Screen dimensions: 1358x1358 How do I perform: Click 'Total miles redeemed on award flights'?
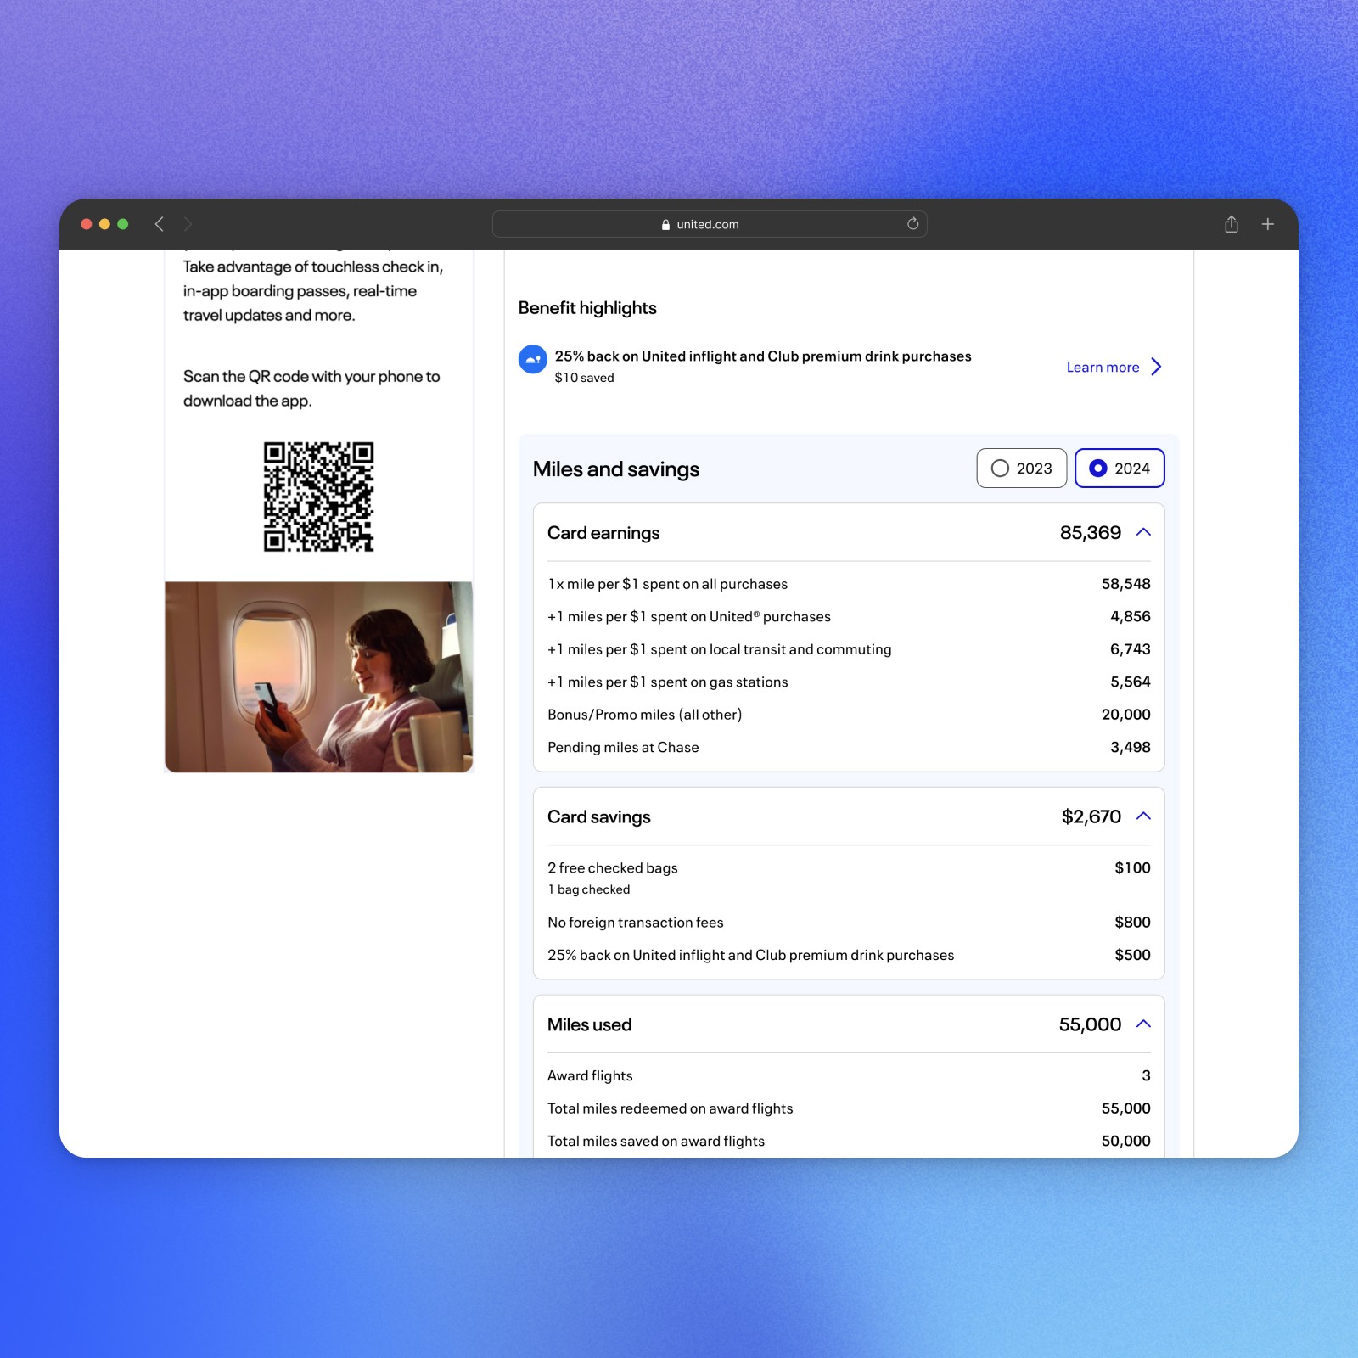pyautogui.click(x=670, y=1108)
